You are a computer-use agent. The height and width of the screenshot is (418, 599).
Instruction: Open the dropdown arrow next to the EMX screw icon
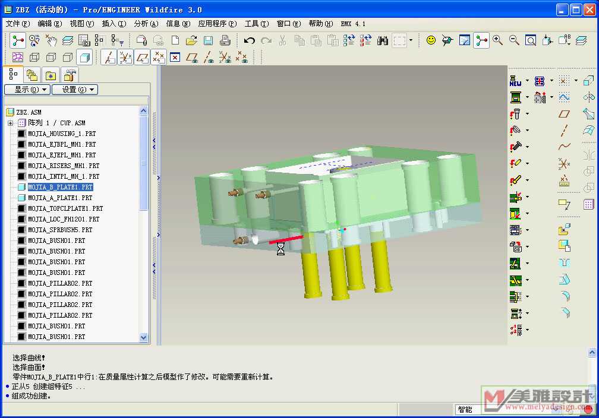pos(527,147)
